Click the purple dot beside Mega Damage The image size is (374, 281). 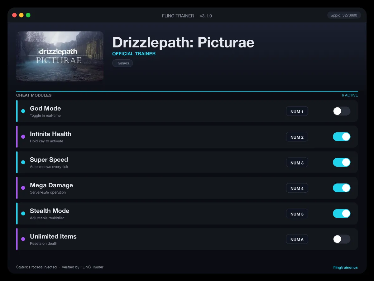click(23, 188)
